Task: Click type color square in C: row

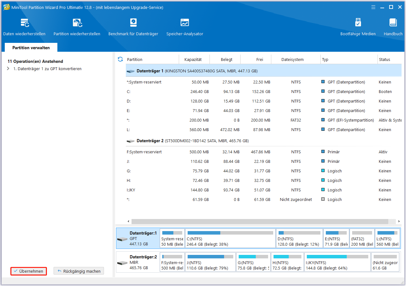Action: coord(323,91)
